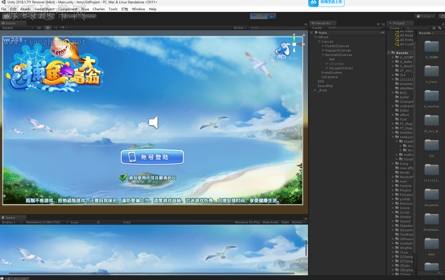
Task: Expand the _Root node
Action: (315, 90)
